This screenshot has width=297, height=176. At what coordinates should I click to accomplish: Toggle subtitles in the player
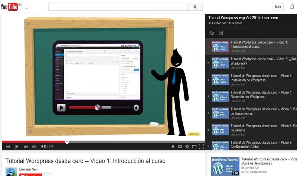click(180, 147)
